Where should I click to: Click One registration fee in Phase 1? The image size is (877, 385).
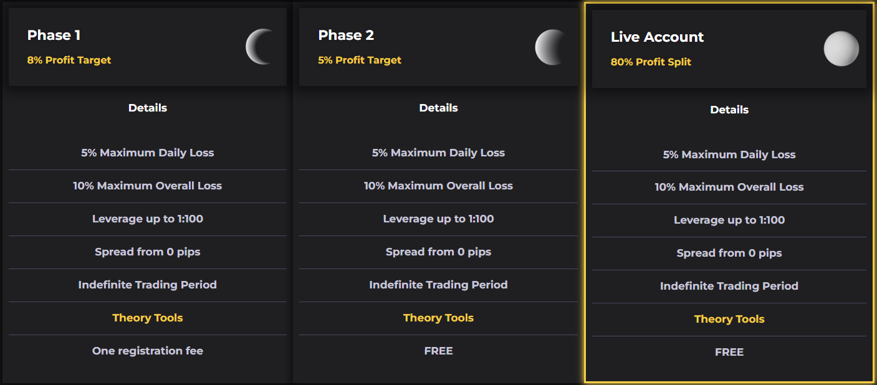(148, 351)
